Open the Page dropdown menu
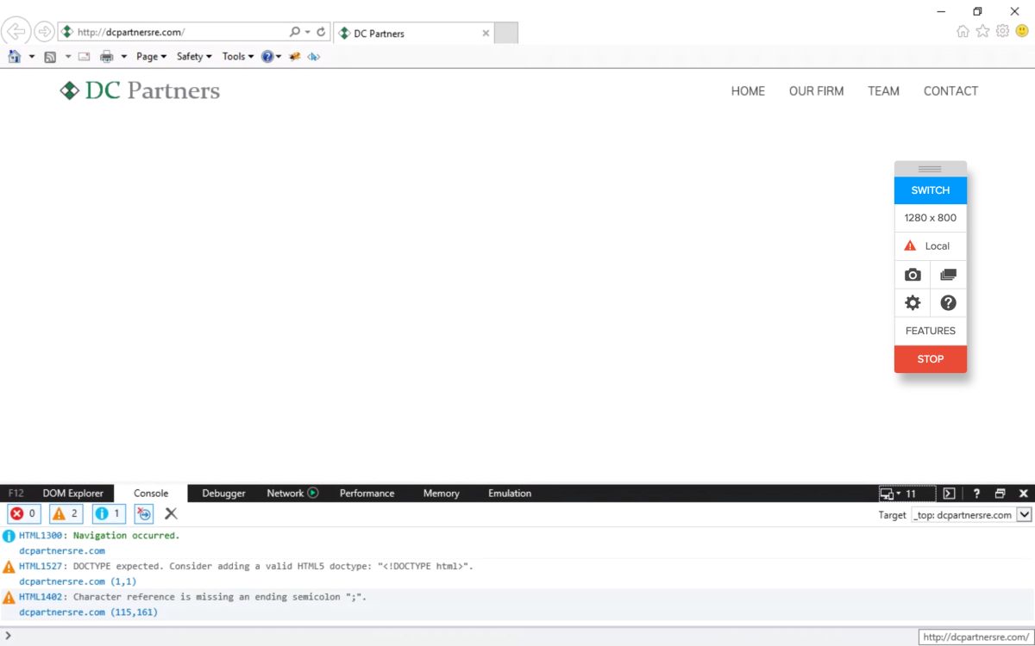Image resolution: width=1035 pixels, height=646 pixels. [151, 57]
